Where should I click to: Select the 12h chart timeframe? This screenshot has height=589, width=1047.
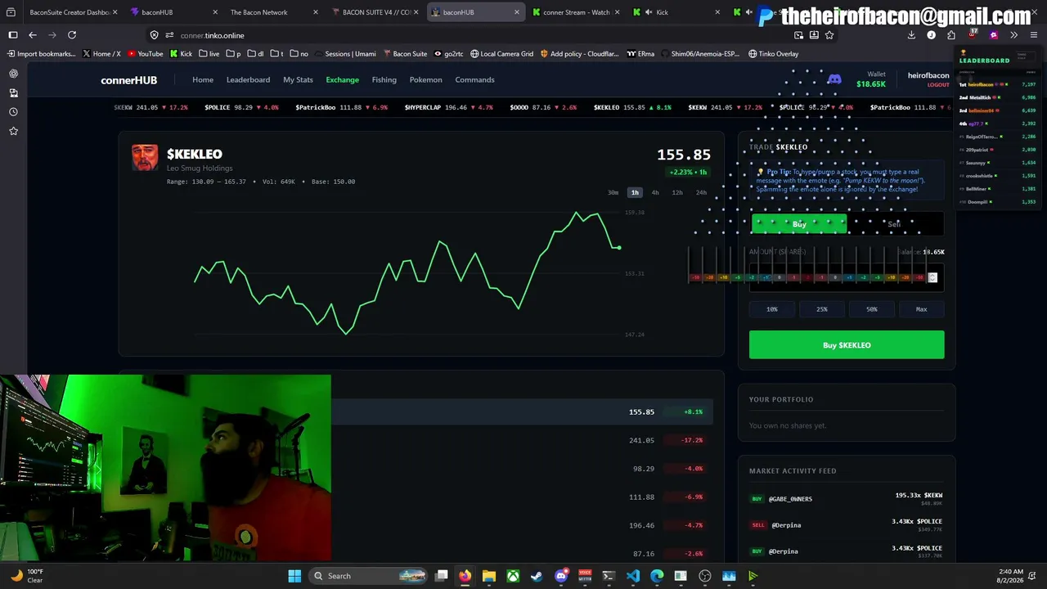tap(677, 192)
